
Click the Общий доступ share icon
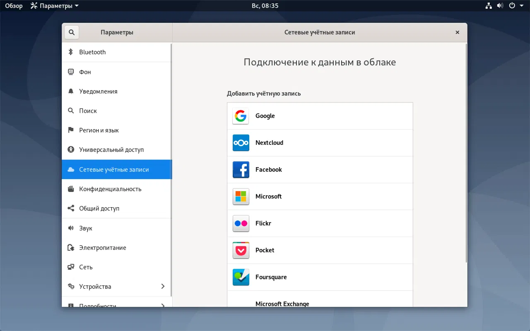pyautogui.click(x=71, y=208)
